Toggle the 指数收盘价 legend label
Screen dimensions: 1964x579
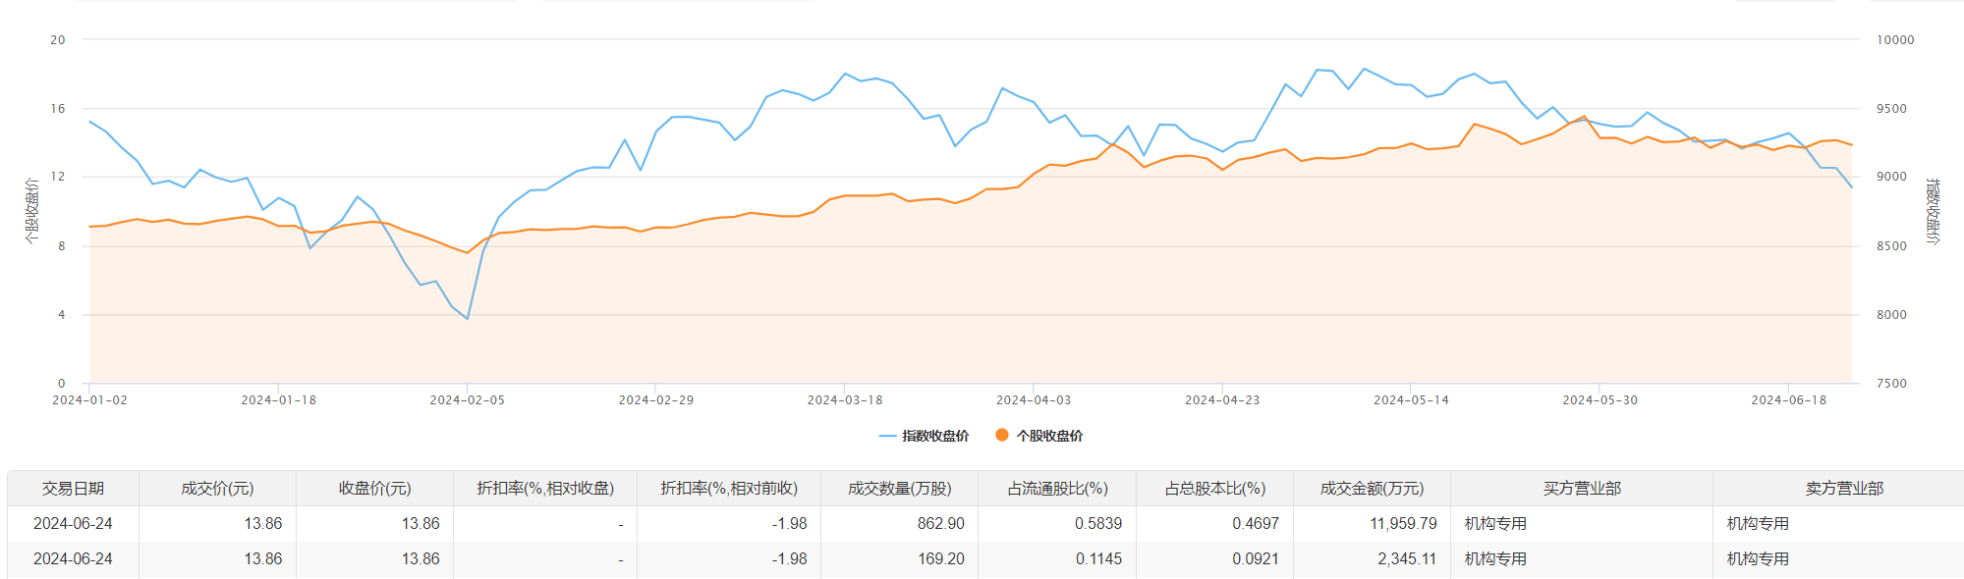point(935,436)
